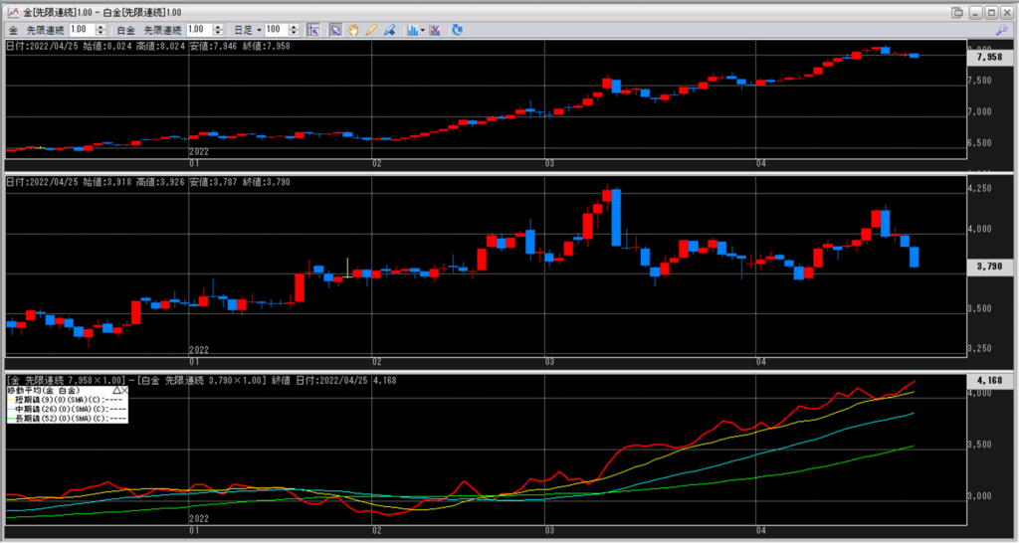This screenshot has width=1019, height=543.
Task: Click the refresh chart icon
Action: [x=457, y=30]
